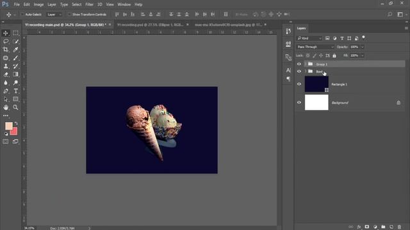Viewport: 410px width, 230px height.
Task: Create a new layer
Action: tap(391, 227)
